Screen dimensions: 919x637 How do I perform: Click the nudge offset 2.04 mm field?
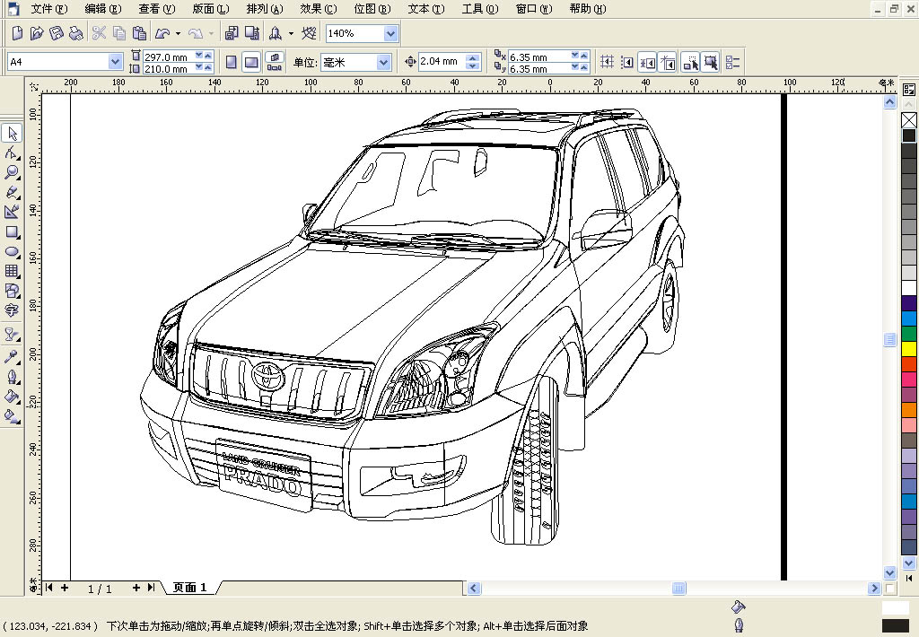(439, 62)
